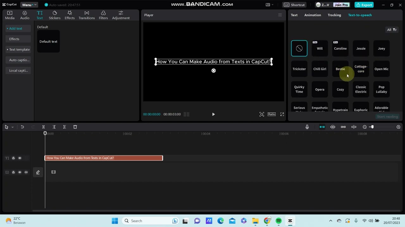Choose the Bestie voice
This screenshot has height=227, width=405.
click(x=340, y=69)
